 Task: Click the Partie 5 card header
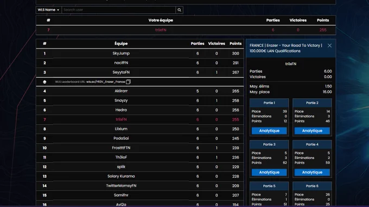tap(269, 186)
